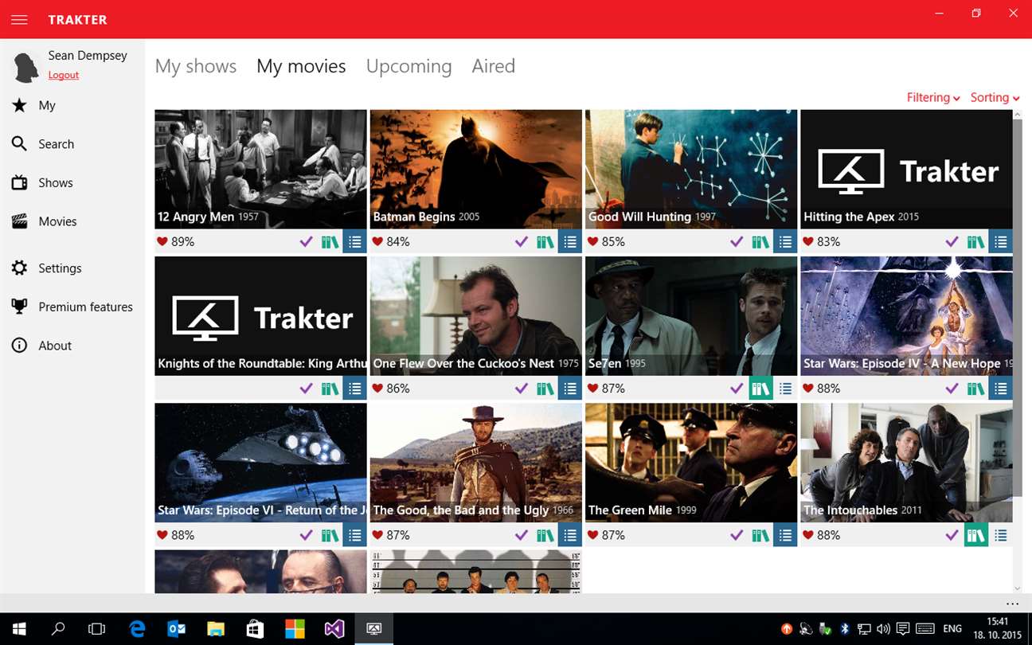Toggle watched checkmark for The Intouchables
The width and height of the screenshot is (1032, 645).
(952, 535)
